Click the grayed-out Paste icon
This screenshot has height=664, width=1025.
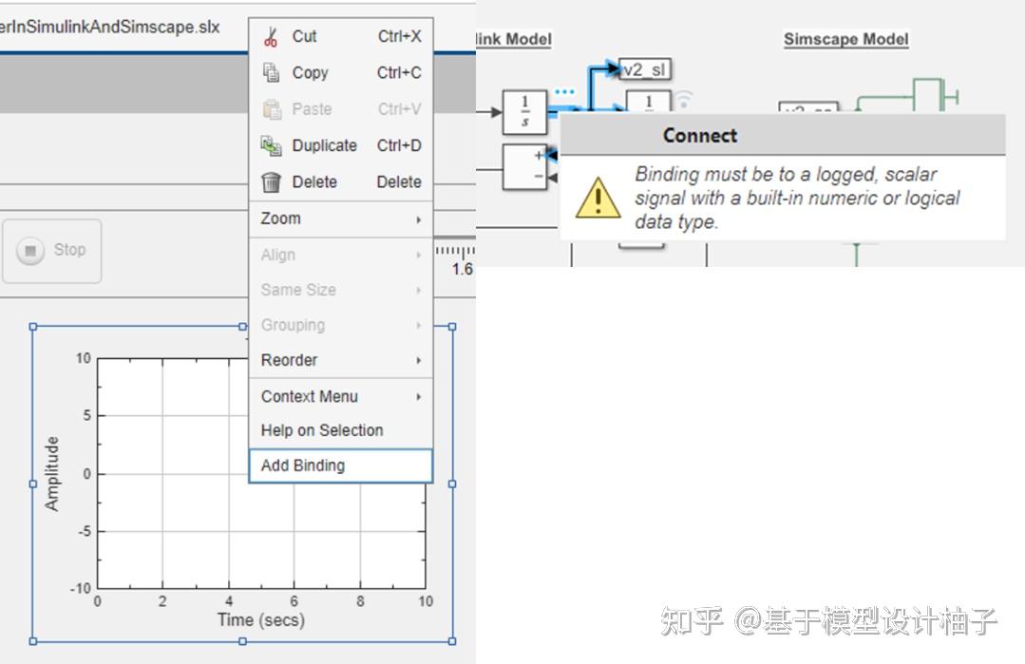(x=270, y=109)
